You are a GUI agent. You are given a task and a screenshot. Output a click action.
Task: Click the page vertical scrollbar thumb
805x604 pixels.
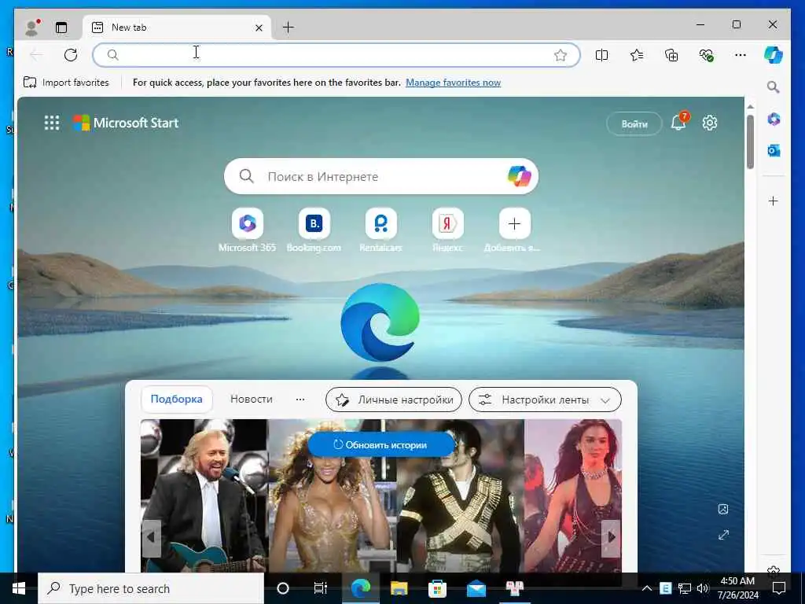coord(750,142)
